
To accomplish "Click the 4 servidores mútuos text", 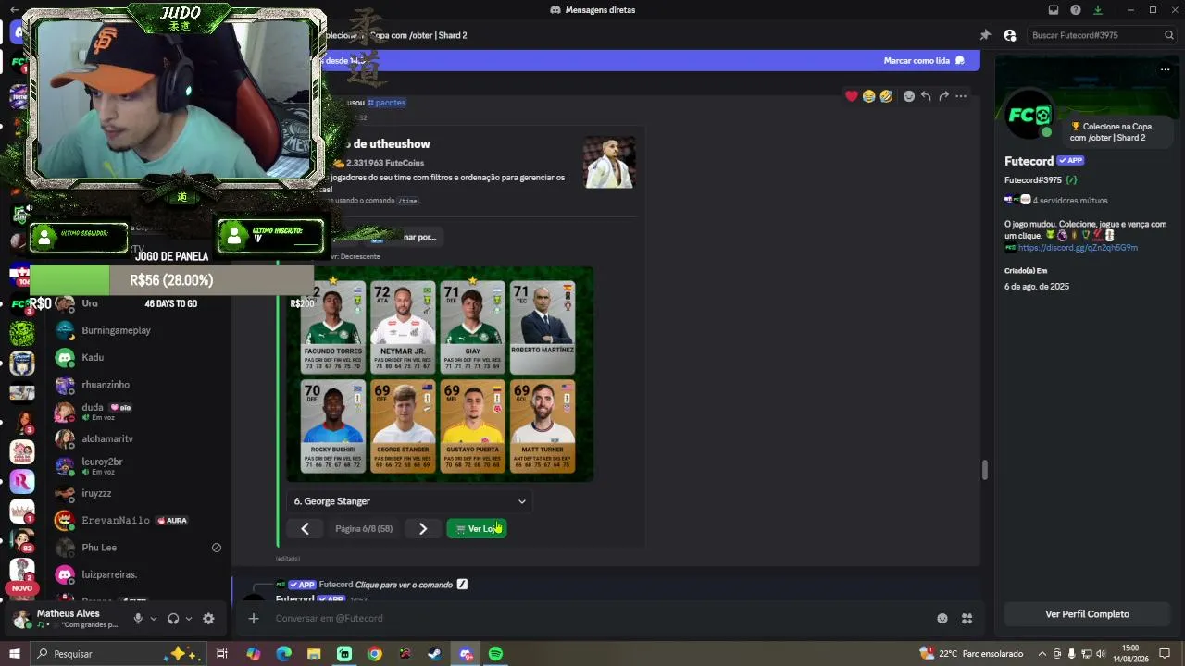I will pyautogui.click(x=1070, y=201).
